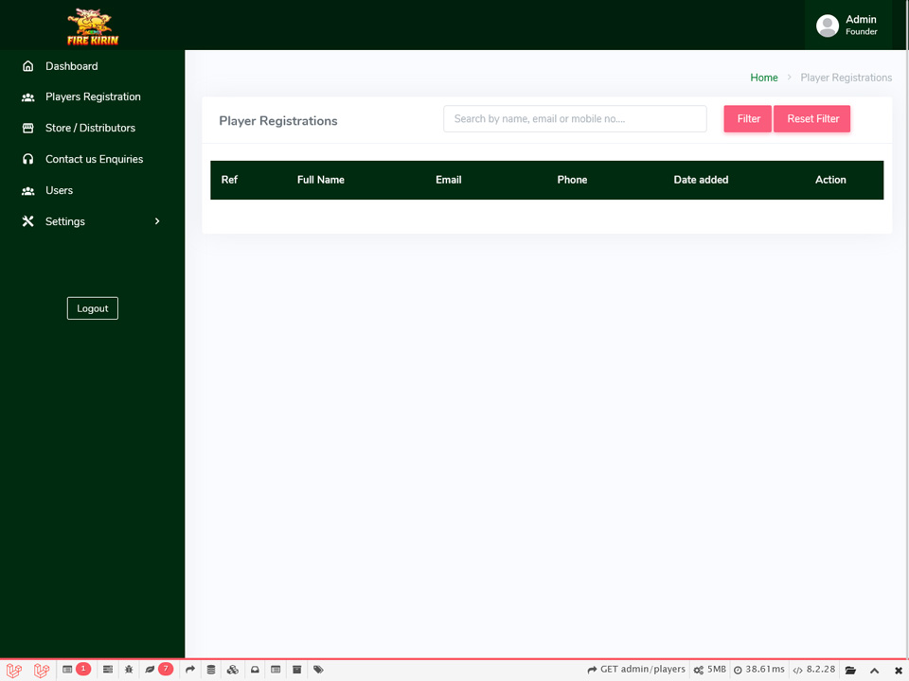Screen dimensions: 909x681
Task: Open the Timeline icon in debugbar
Action: (108, 670)
